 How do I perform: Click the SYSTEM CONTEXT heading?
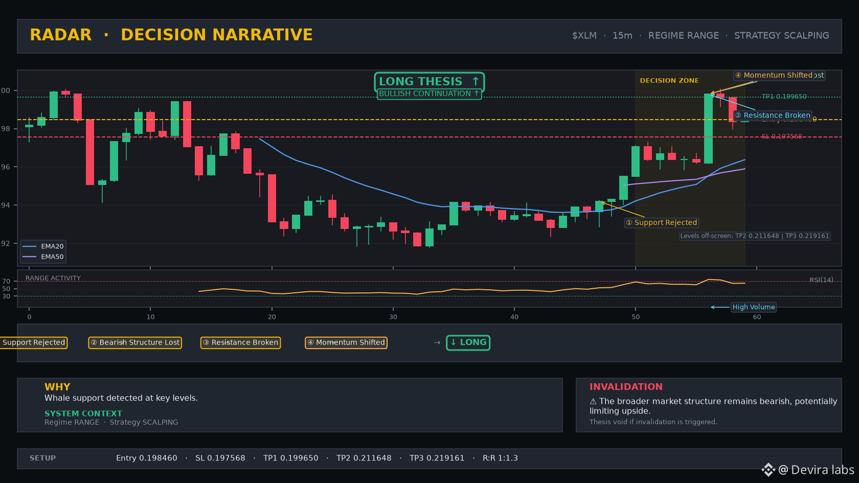pos(83,413)
